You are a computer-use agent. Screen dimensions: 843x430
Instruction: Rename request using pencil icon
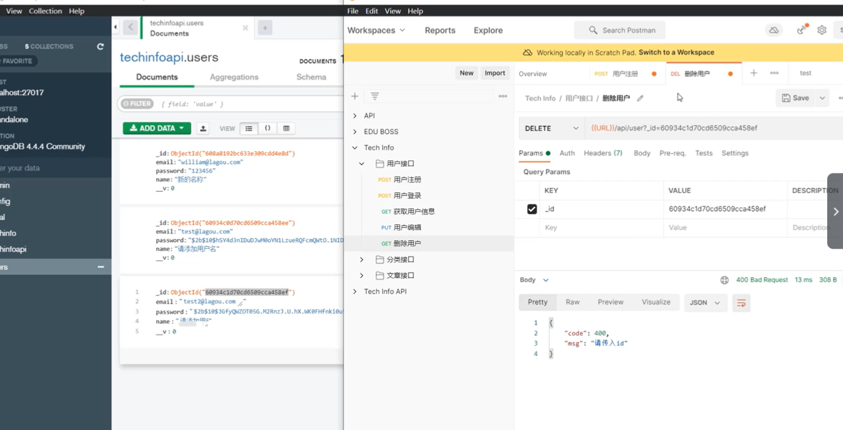[640, 98]
